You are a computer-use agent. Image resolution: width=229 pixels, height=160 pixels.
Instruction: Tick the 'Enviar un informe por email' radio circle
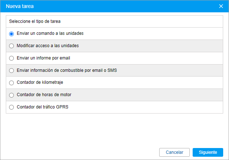coord(11,58)
